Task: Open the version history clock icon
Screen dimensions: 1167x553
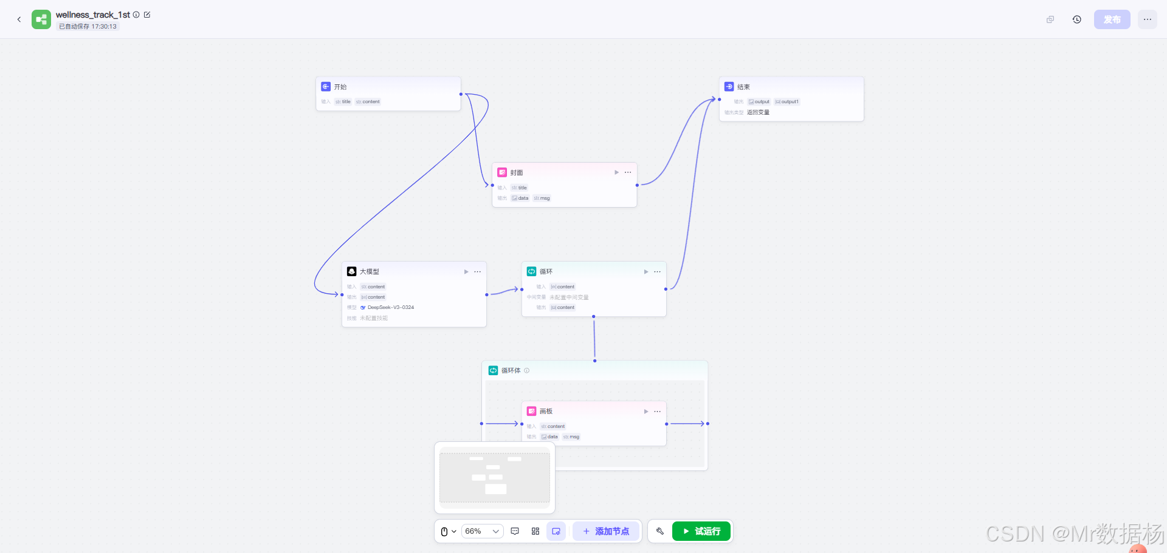Action: point(1077,19)
